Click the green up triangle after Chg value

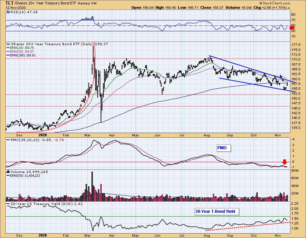(289, 8)
